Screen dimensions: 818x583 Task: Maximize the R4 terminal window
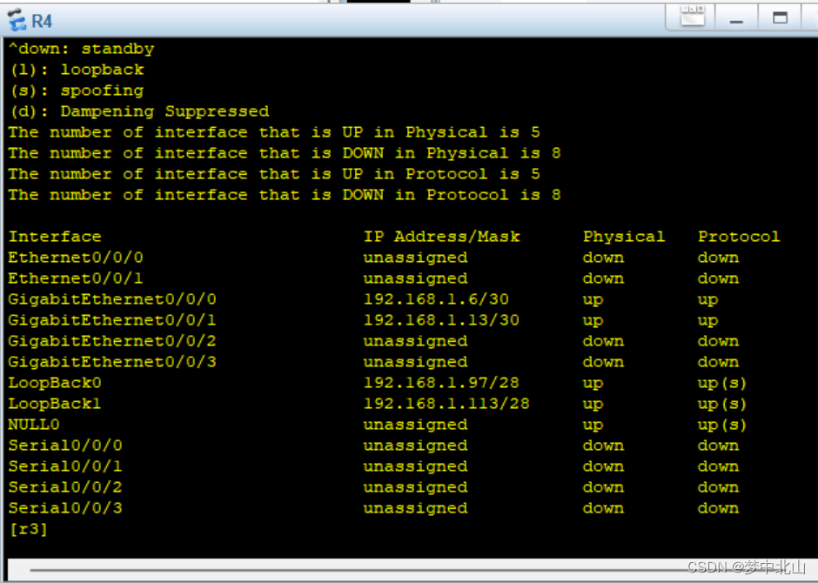(780, 18)
